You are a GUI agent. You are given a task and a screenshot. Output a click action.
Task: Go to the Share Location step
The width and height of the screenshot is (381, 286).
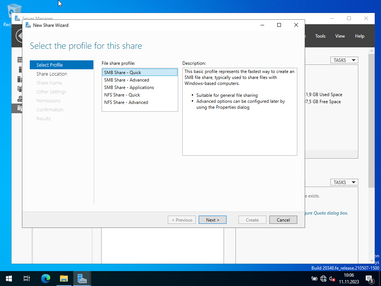[52, 74]
